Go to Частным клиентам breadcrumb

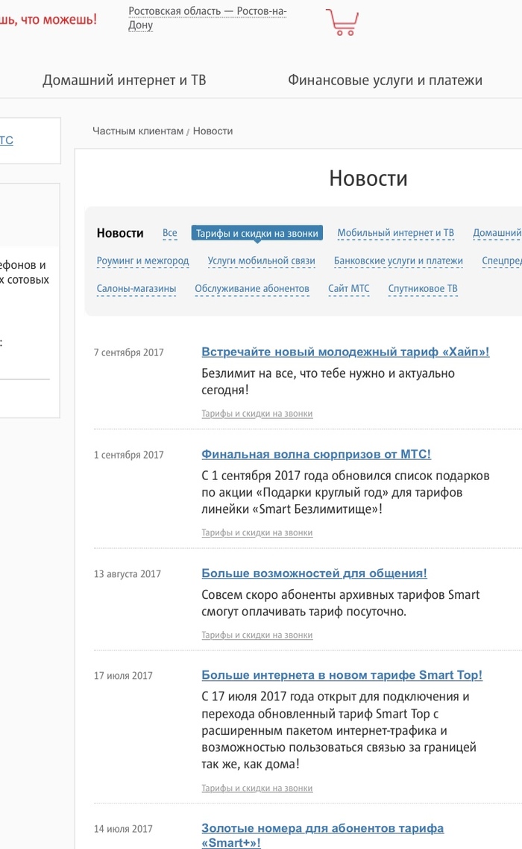[137, 131]
